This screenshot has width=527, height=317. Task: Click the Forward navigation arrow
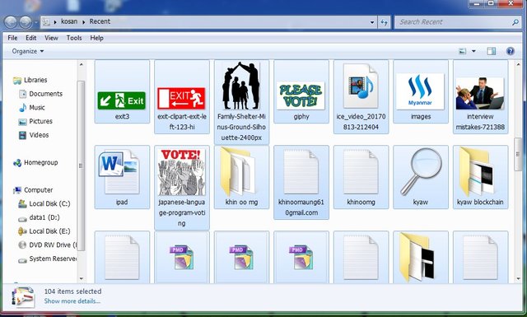pos(26,22)
